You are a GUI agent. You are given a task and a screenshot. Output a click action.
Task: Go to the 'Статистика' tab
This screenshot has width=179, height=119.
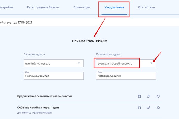(x=146, y=7)
